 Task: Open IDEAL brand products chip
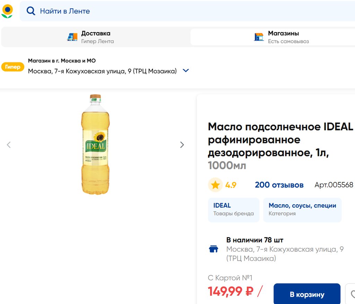point(233,209)
